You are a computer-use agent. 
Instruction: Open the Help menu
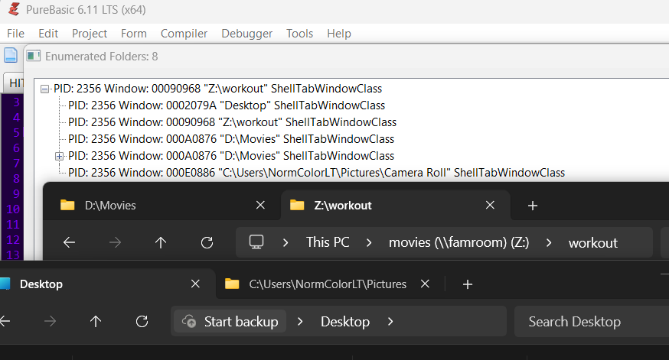click(x=339, y=33)
